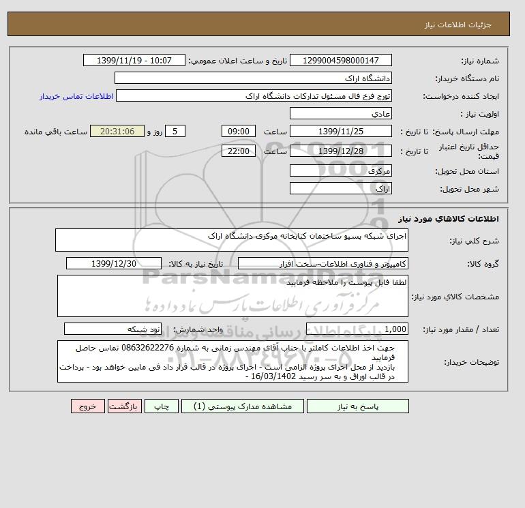Click the label اولویت نیاز

click(480, 114)
